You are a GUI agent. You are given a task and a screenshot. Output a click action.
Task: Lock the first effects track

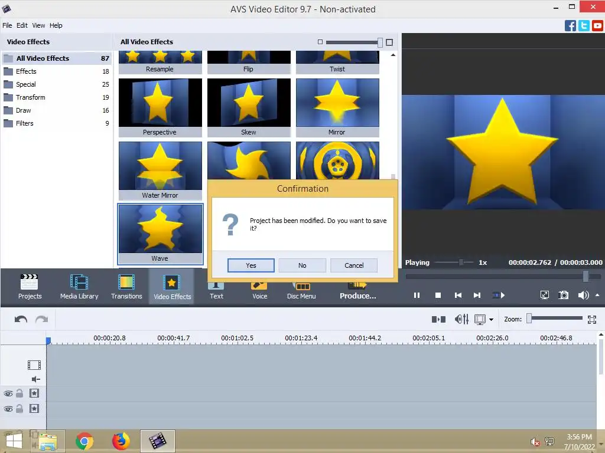[19, 393]
